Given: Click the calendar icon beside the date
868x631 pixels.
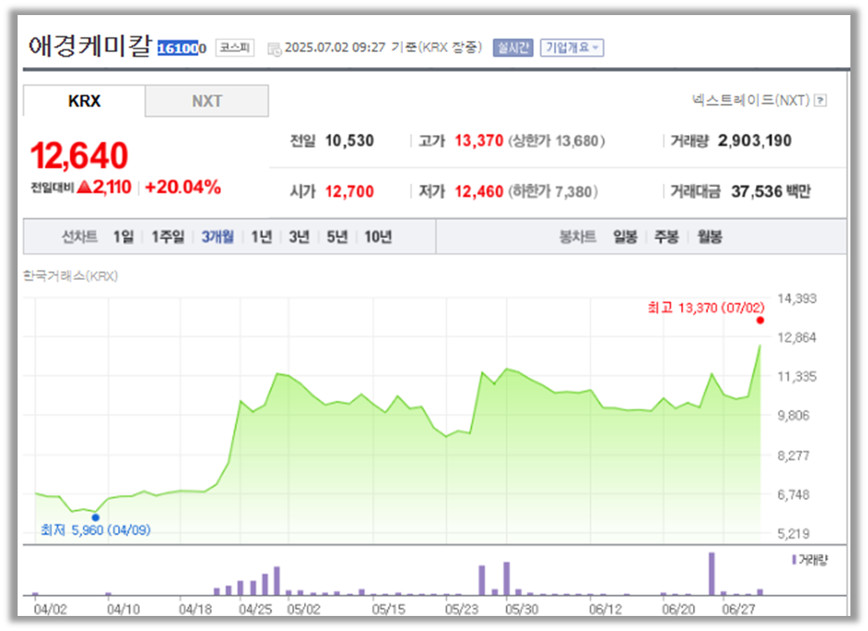Looking at the screenshot, I should point(274,49).
